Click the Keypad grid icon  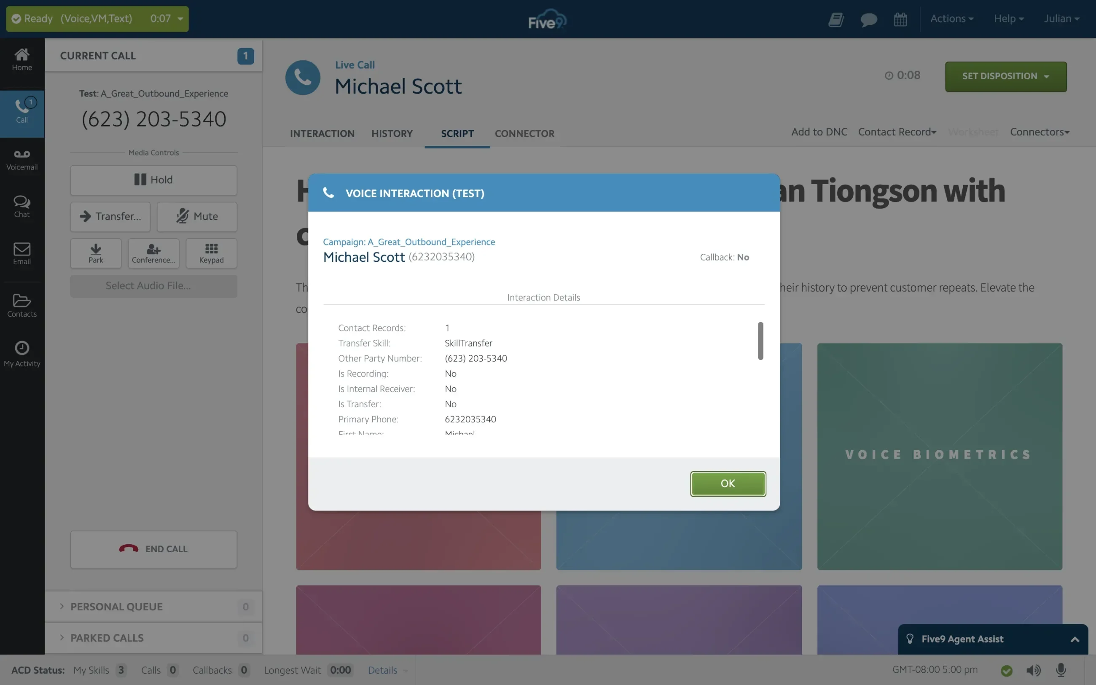[211, 253]
